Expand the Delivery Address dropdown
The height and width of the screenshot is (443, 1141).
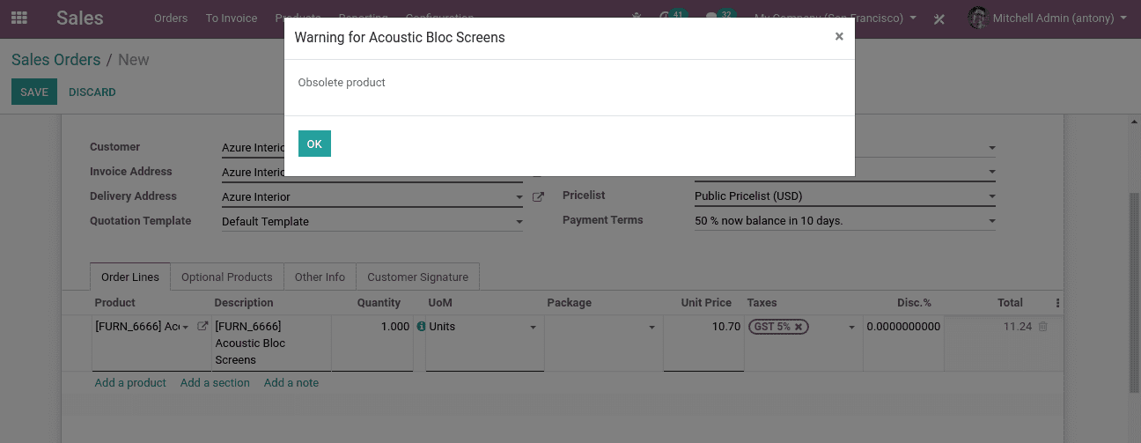point(519,197)
